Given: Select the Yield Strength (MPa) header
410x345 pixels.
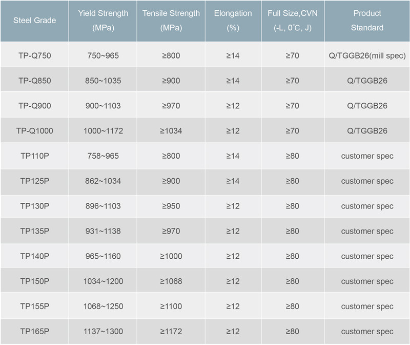Looking at the screenshot, I should click(x=103, y=21).
